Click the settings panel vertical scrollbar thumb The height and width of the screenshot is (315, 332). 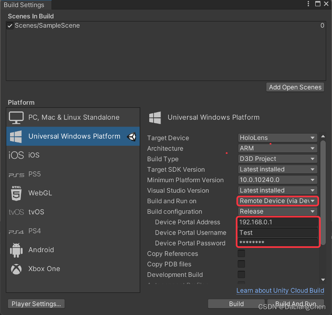323,193
